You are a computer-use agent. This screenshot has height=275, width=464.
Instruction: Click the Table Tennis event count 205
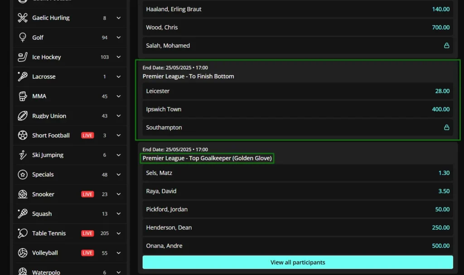(x=105, y=233)
